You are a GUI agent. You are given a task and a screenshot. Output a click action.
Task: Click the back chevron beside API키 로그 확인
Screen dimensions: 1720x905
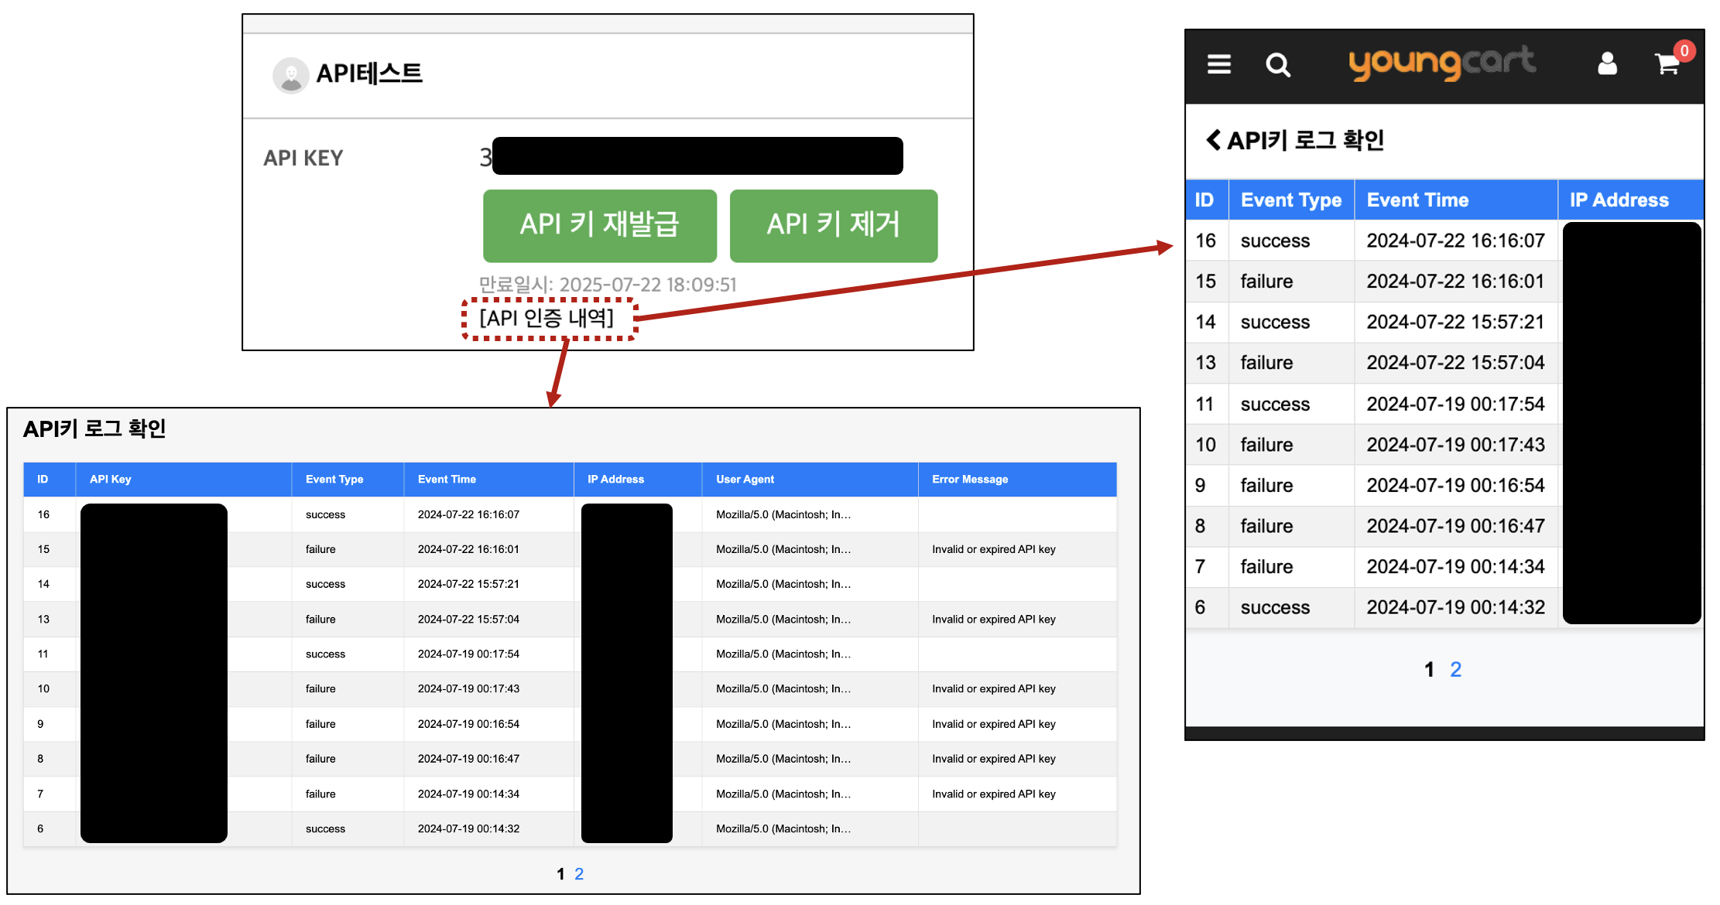coord(1213,140)
